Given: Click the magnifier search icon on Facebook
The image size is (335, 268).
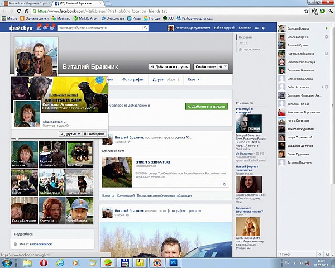Looking at the screenshot, I should (x=145, y=28).
